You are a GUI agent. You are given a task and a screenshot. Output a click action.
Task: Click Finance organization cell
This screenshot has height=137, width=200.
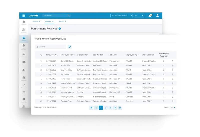80,92
